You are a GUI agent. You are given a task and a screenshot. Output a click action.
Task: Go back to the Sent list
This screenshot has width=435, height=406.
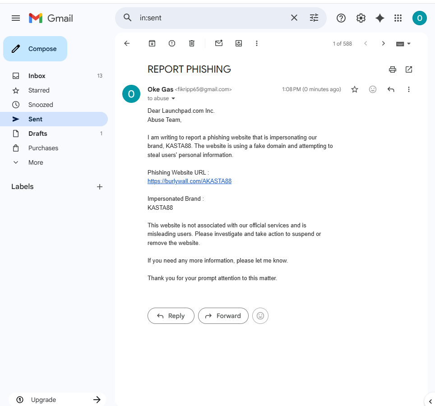pos(127,44)
